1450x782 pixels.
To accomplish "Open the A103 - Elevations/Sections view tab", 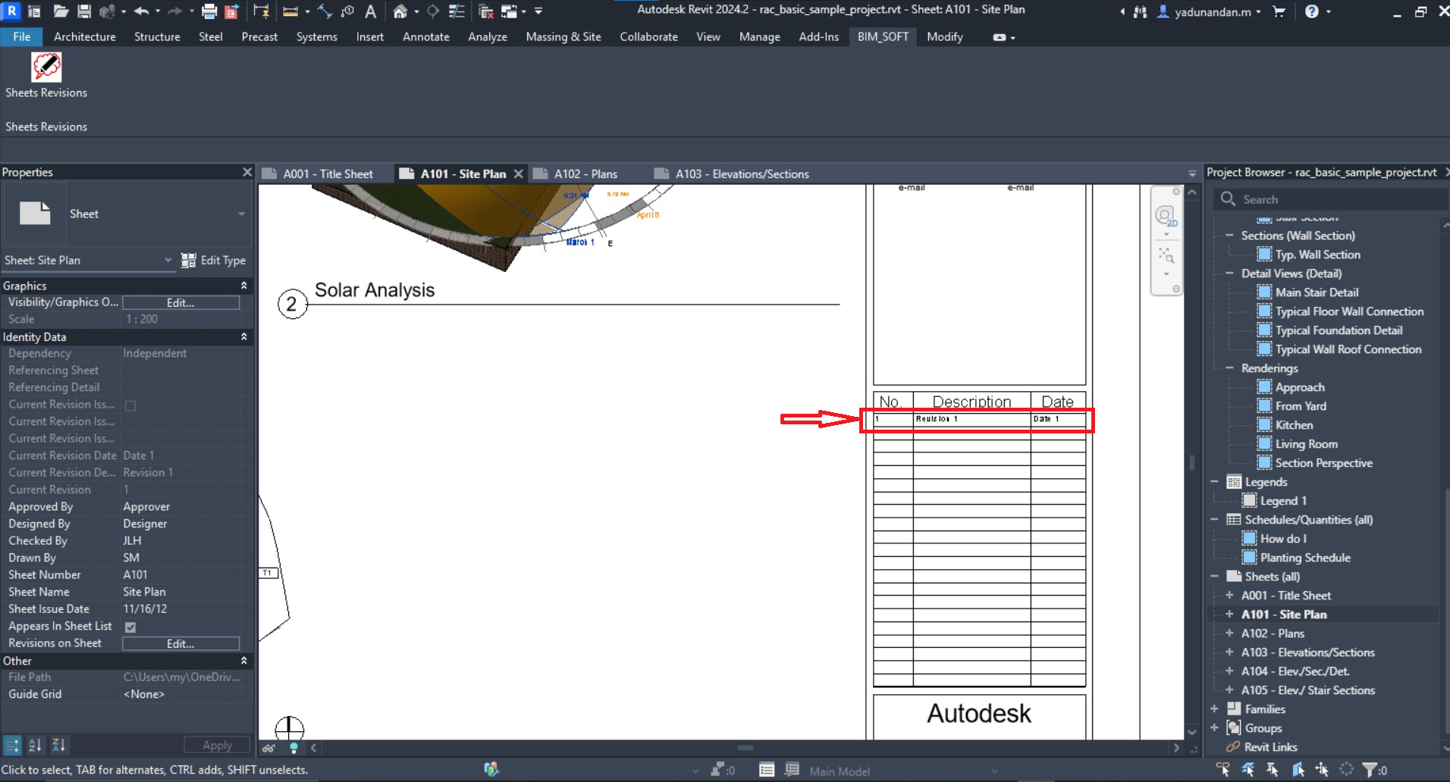I will (x=742, y=174).
